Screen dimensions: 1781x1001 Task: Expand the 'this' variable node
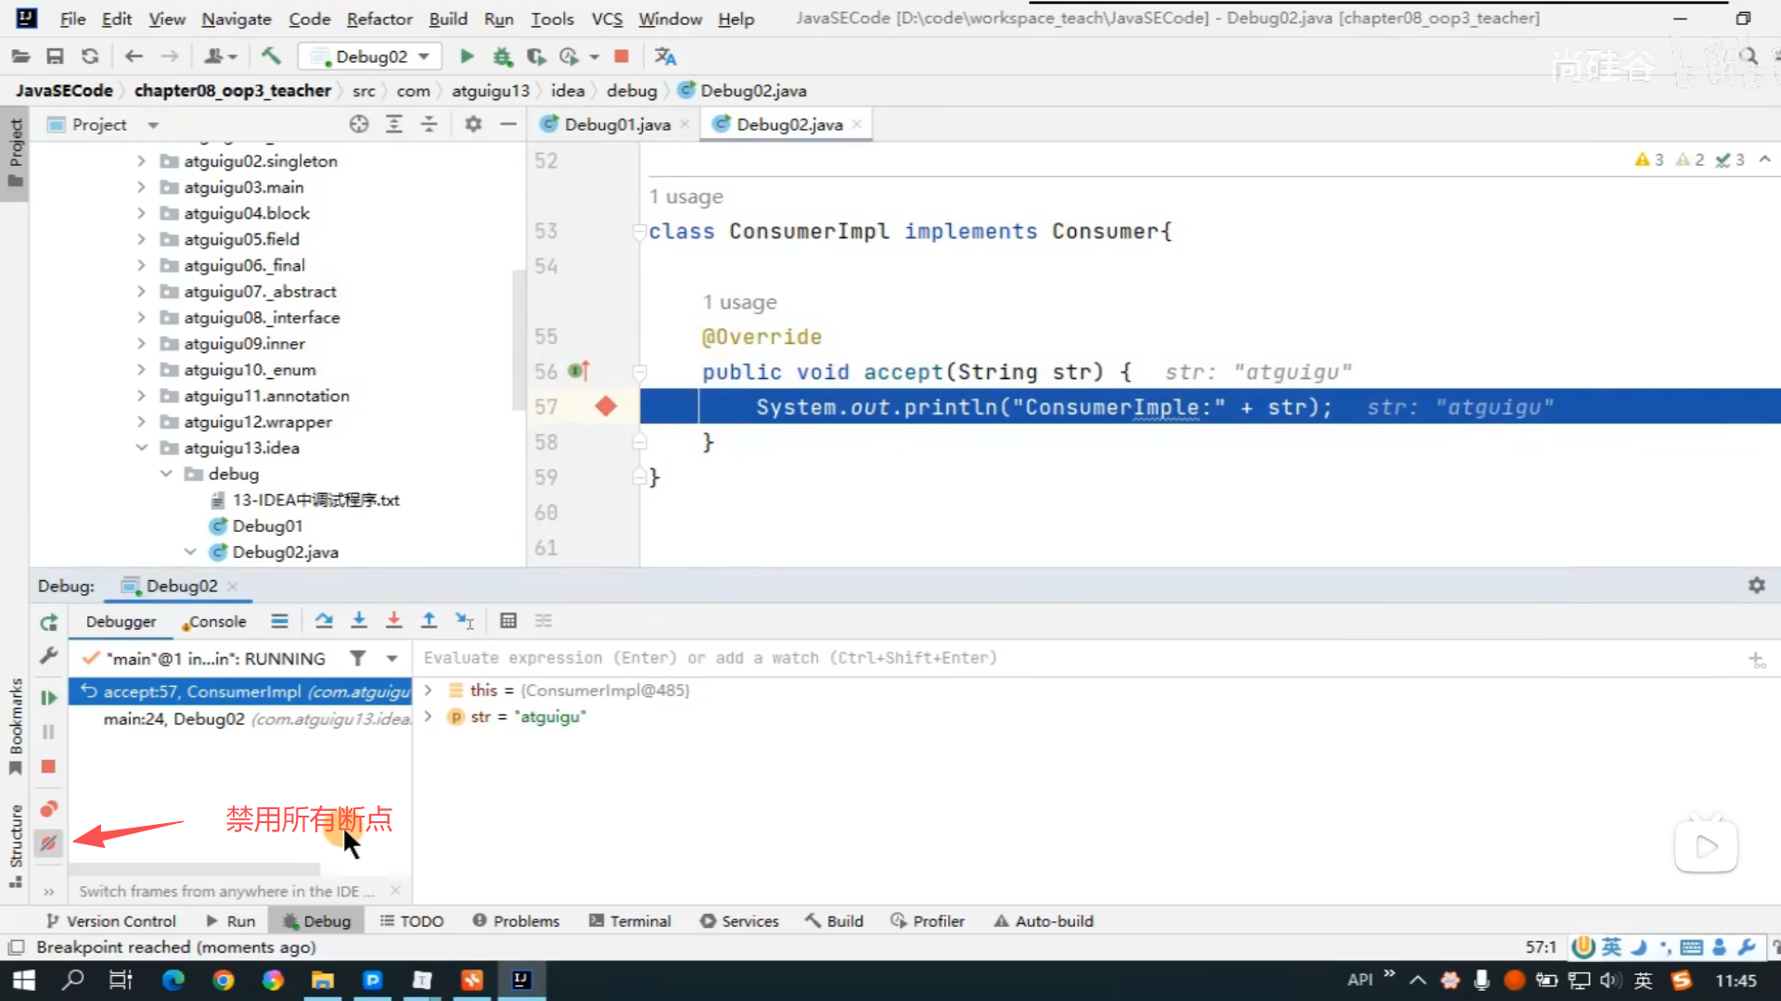(428, 691)
